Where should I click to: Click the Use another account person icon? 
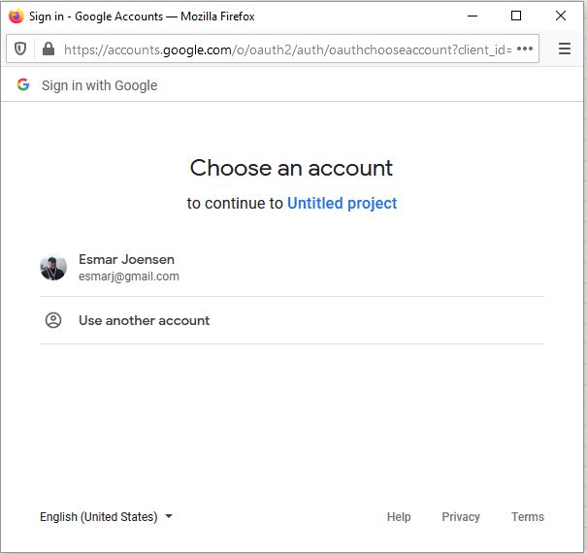click(53, 320)
